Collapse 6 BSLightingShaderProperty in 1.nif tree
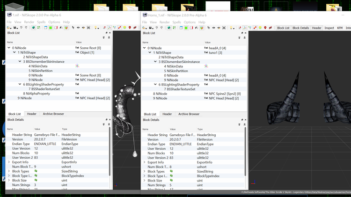 coord(20,84)
